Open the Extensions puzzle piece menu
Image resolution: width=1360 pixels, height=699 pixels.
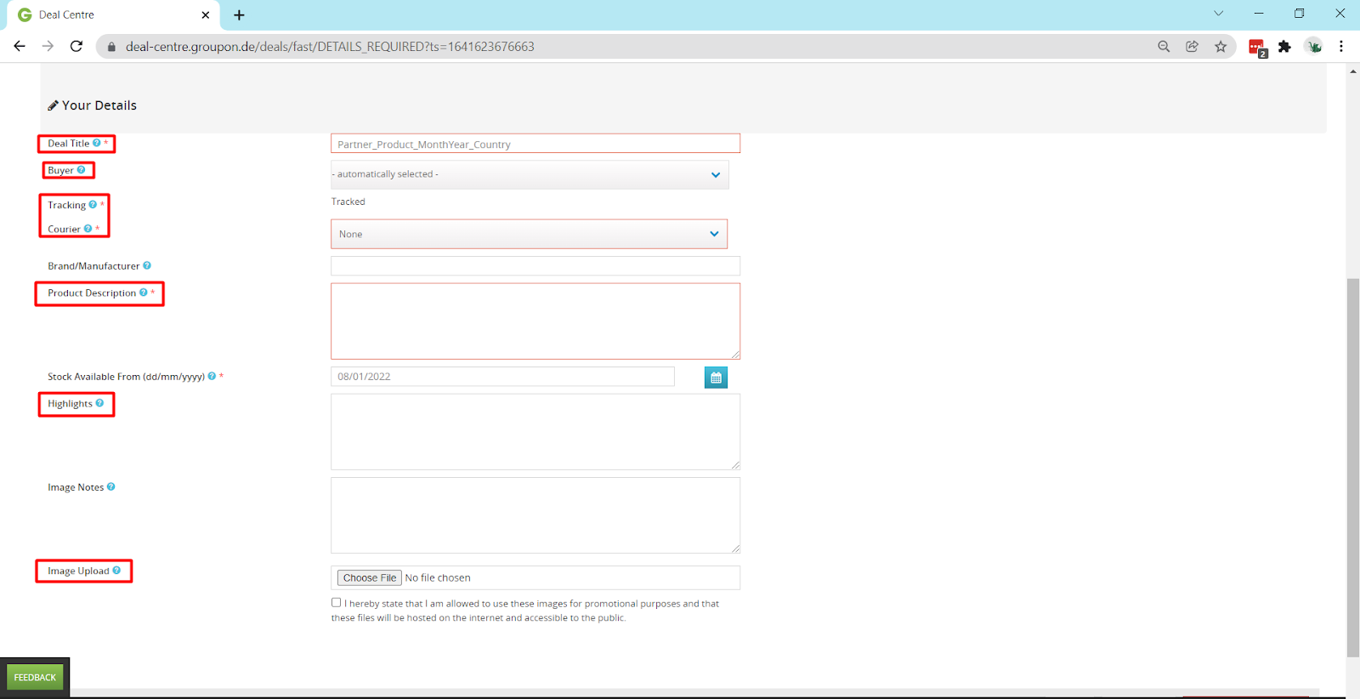[1285, 47]
